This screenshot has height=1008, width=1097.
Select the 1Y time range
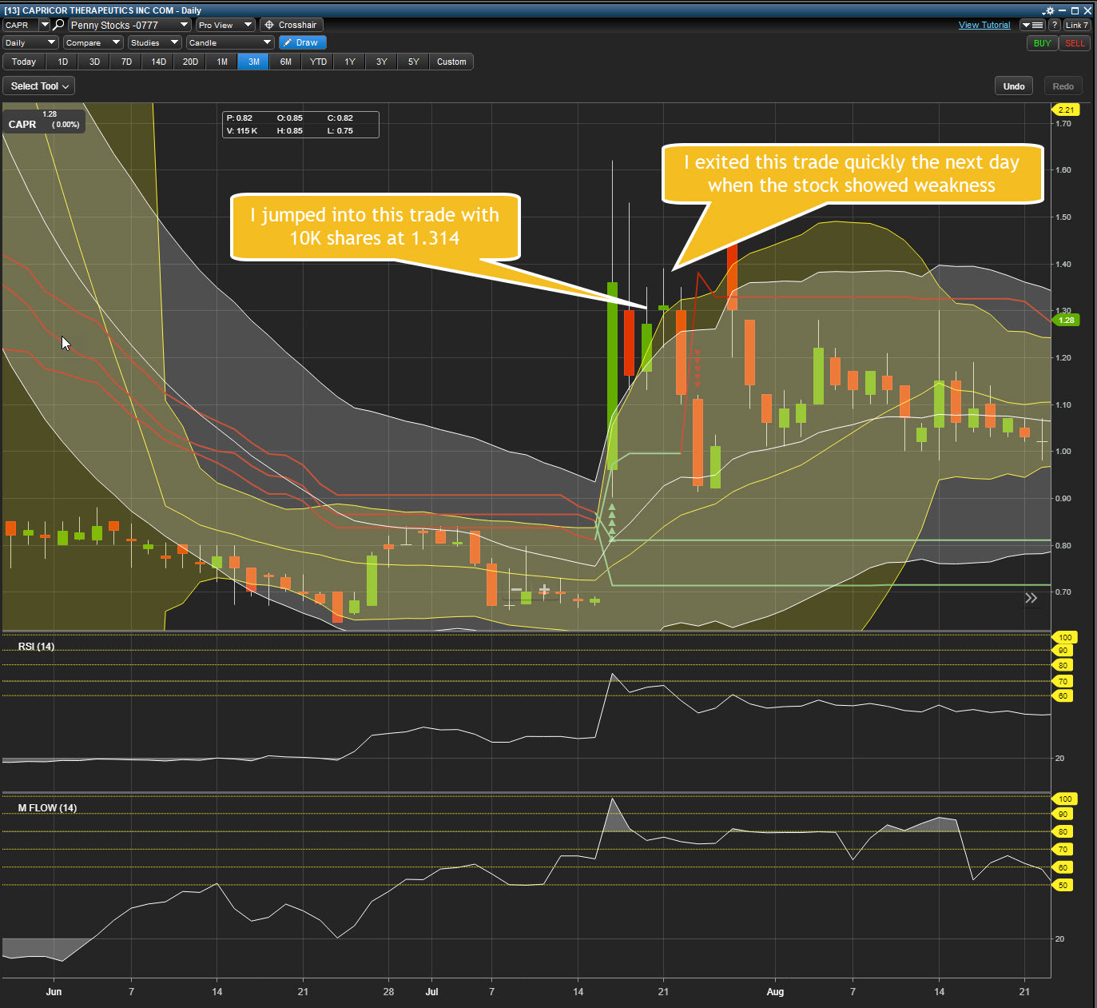[x=350, y=62]
